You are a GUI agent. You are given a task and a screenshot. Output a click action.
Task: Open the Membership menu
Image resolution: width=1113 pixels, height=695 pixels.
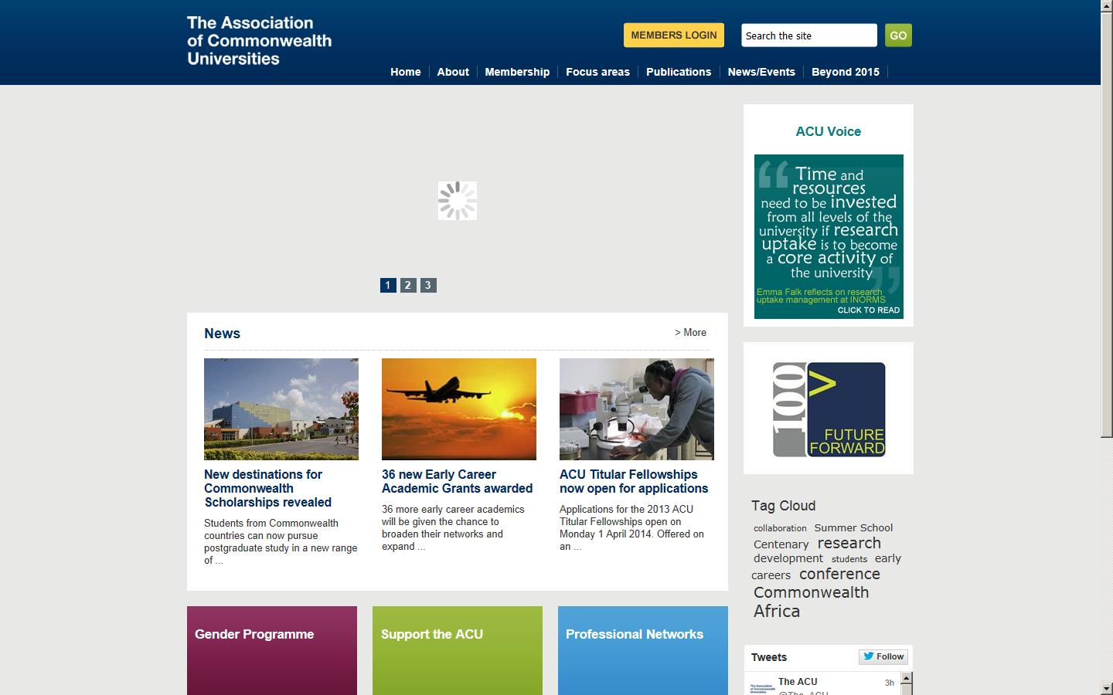pos(516,72)
